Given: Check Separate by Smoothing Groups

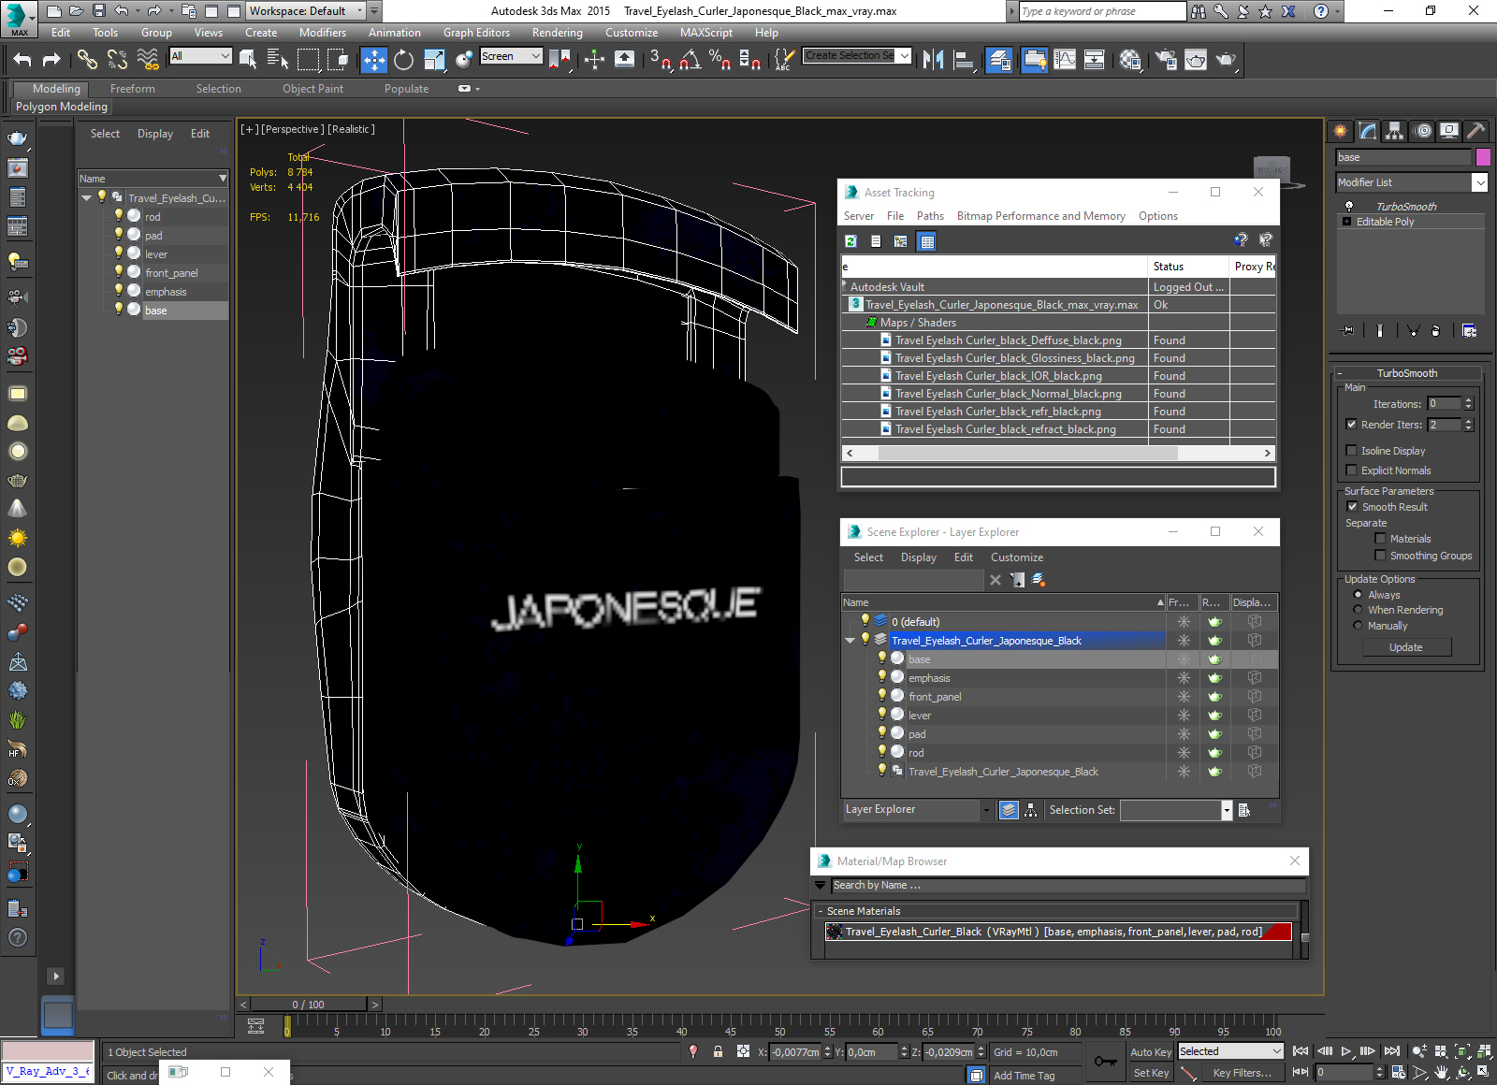Looking at the screenshot, I should pos(1380,556).
